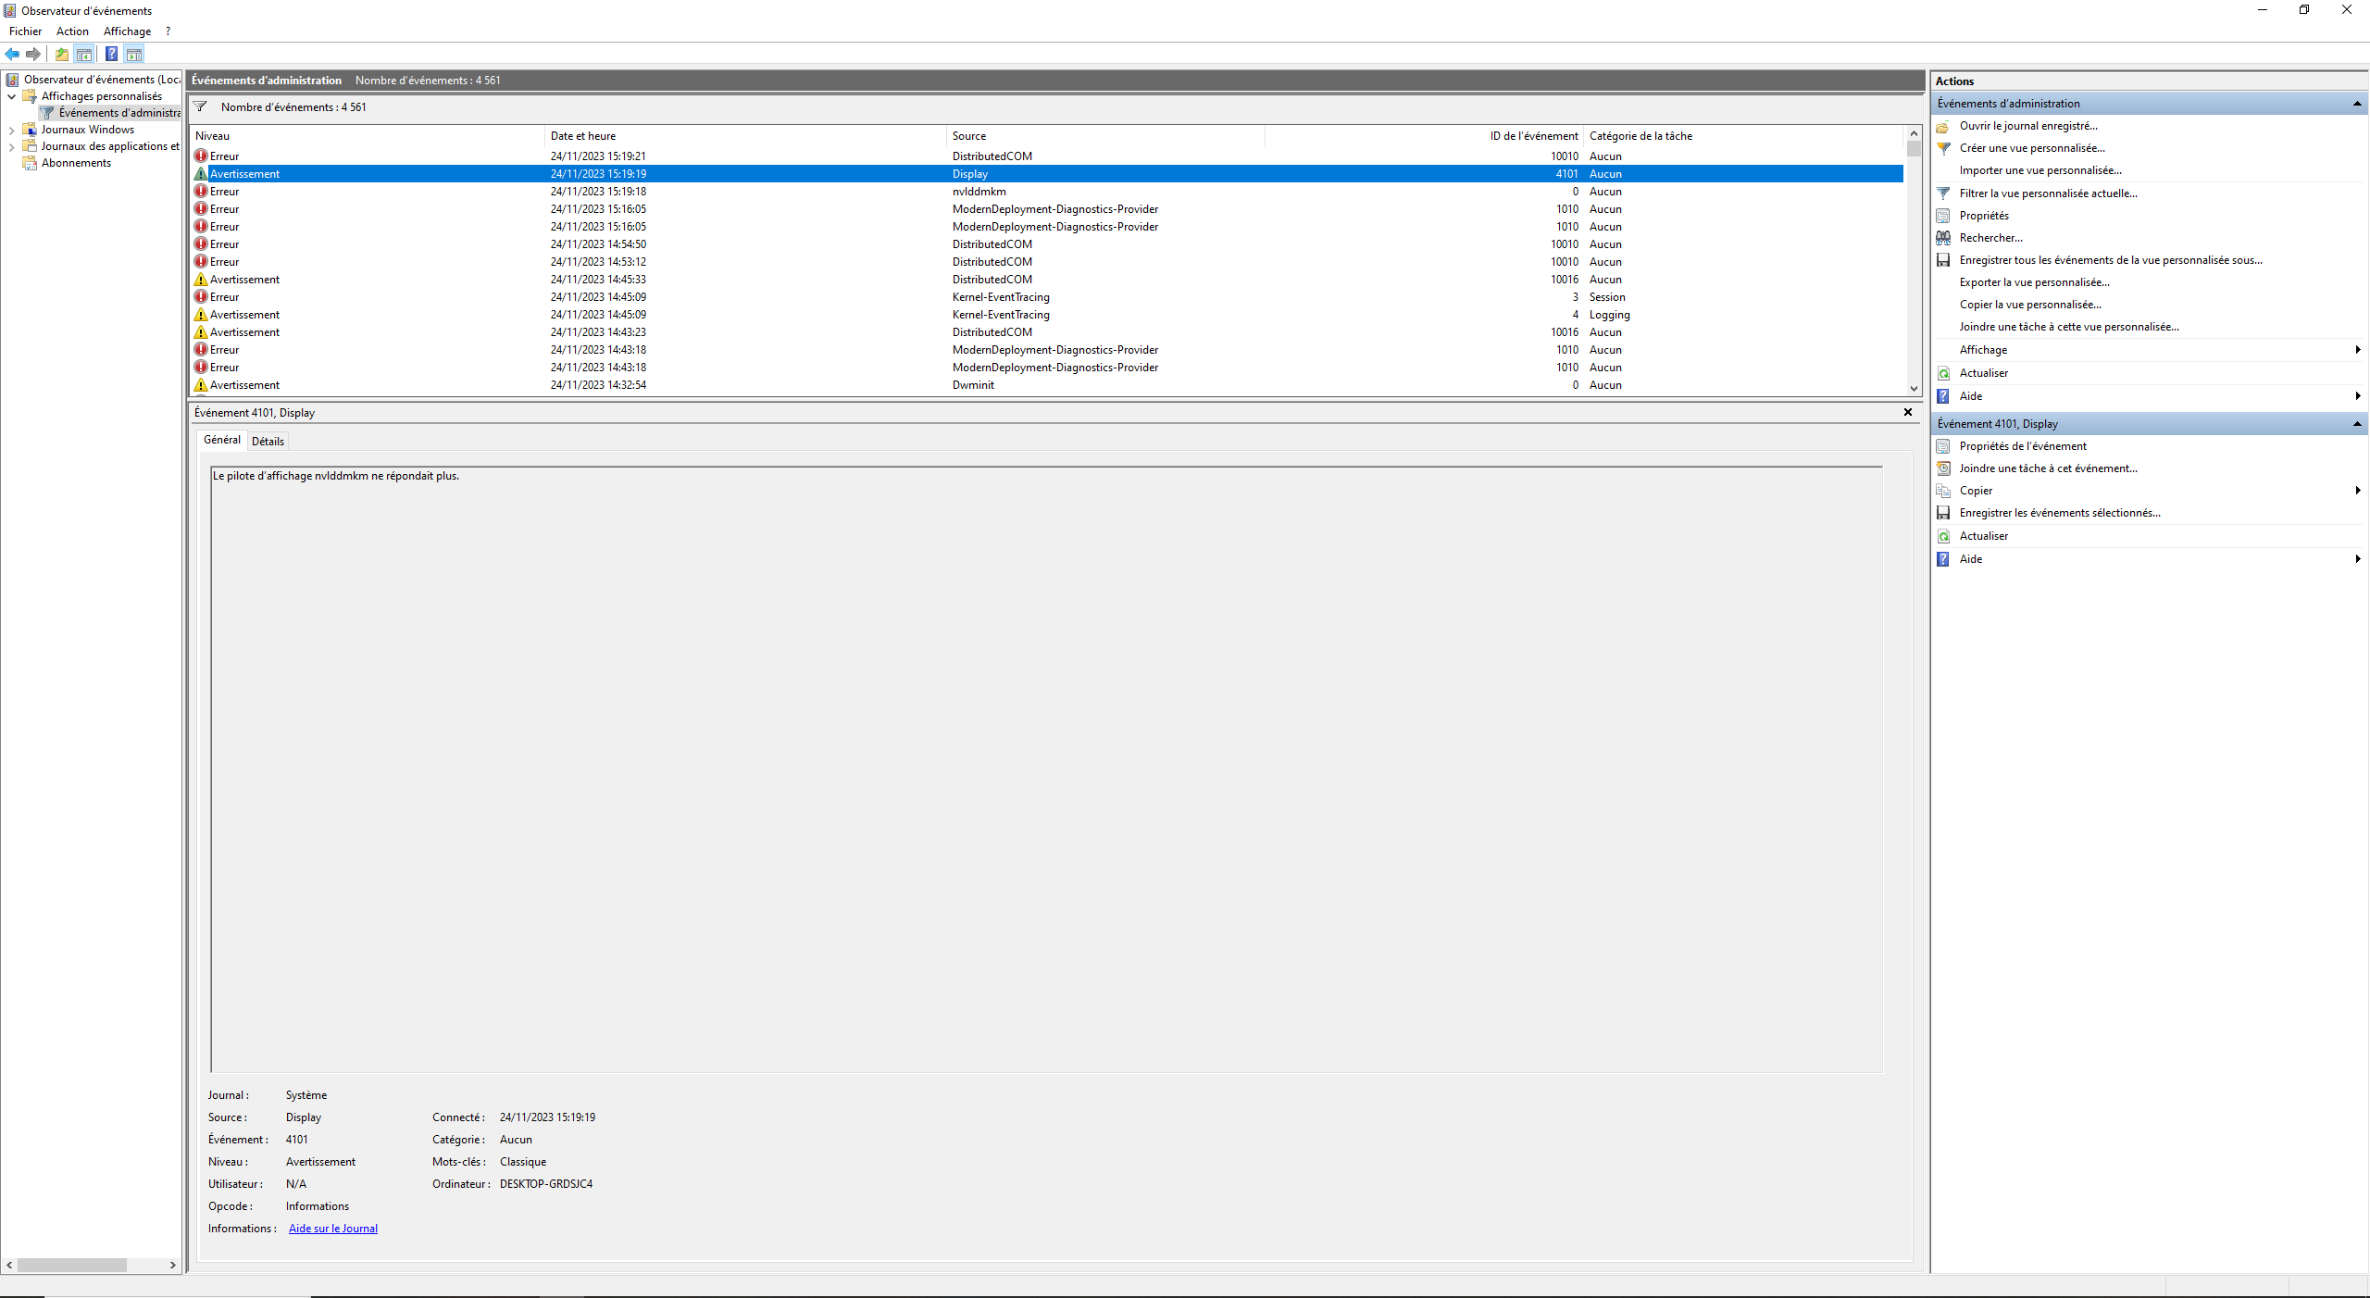2370x1298 pixels.
Task: Open the Aide sur le Journal link
Action: pyautogui.click(x=332, y=1229)
